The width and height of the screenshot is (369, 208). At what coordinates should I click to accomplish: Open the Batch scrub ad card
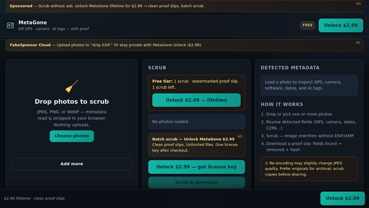point(196,144)
